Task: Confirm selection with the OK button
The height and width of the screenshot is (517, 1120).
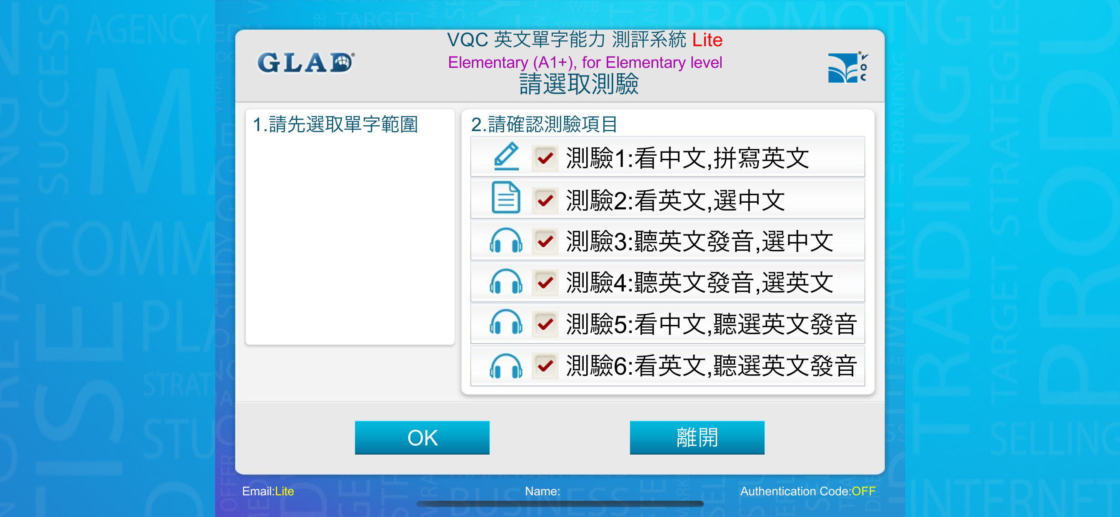Action: pos(422,437)
